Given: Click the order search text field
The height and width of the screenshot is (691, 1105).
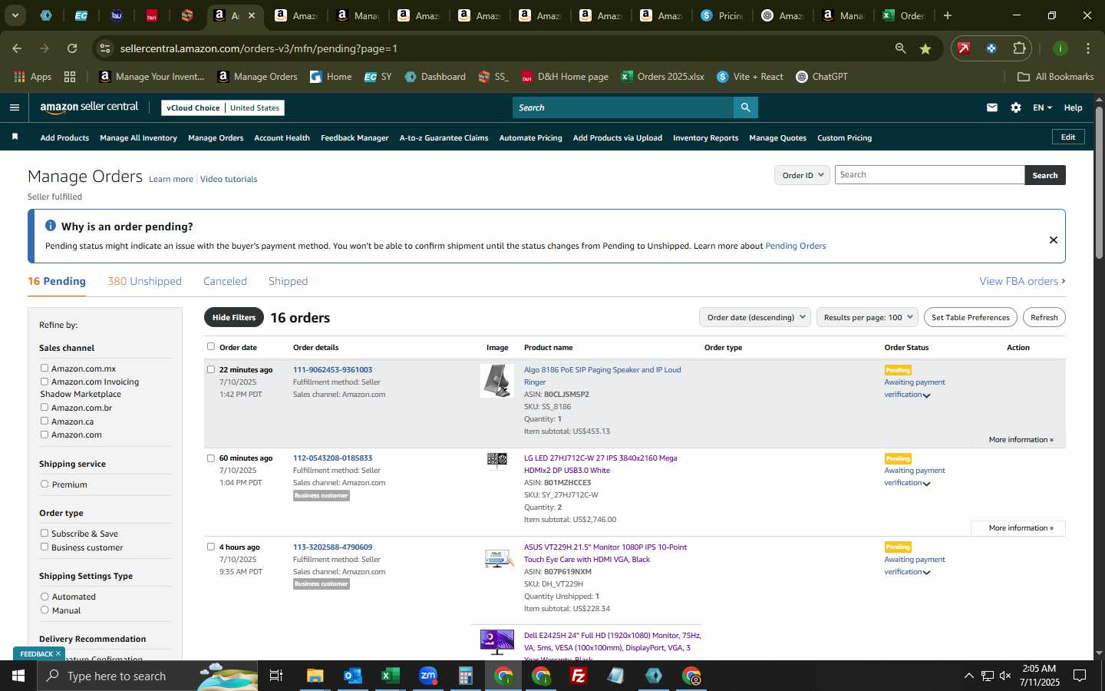Looking at the screenshot, I should pyautogui.click(x=929, y=175).
